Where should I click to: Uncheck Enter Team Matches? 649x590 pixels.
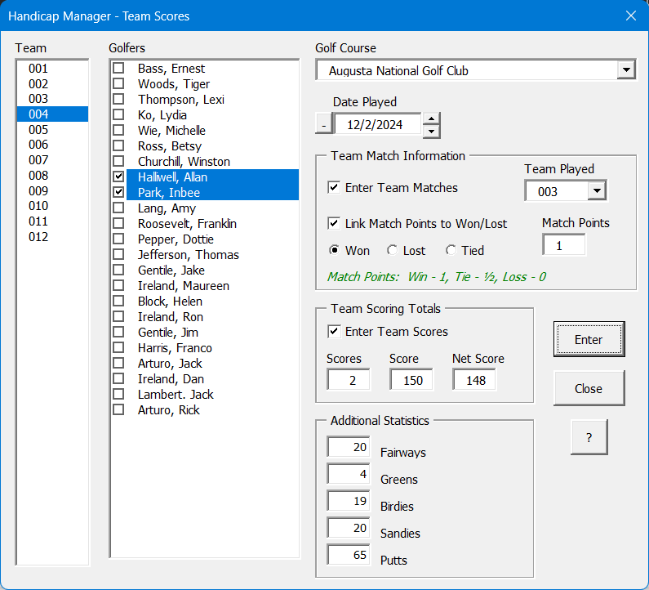point(334,187)
